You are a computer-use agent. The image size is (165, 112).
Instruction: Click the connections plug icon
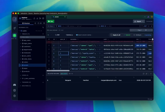14,28
